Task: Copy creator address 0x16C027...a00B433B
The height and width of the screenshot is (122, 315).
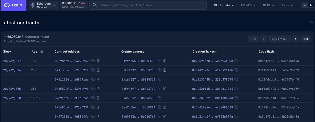Action: pos(160,79)
